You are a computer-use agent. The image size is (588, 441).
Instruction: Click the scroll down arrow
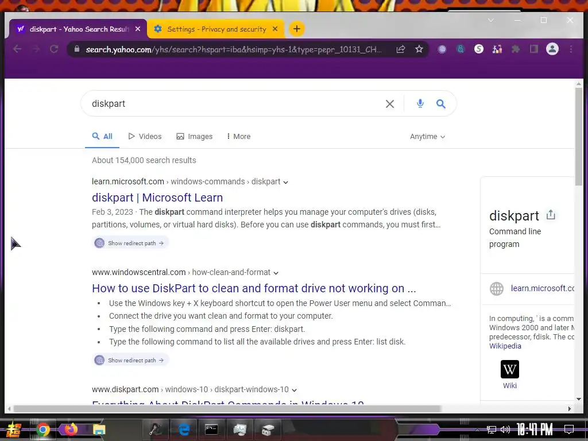pos(579,400)
